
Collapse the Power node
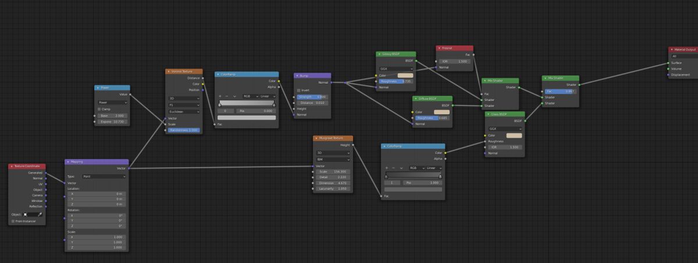pyautogui.click(x=98, y=88)
